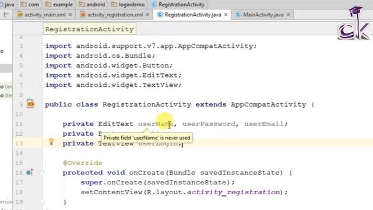Click the java breadcrumb folder icon
The image size is (373, 210).
coord(1,5)
